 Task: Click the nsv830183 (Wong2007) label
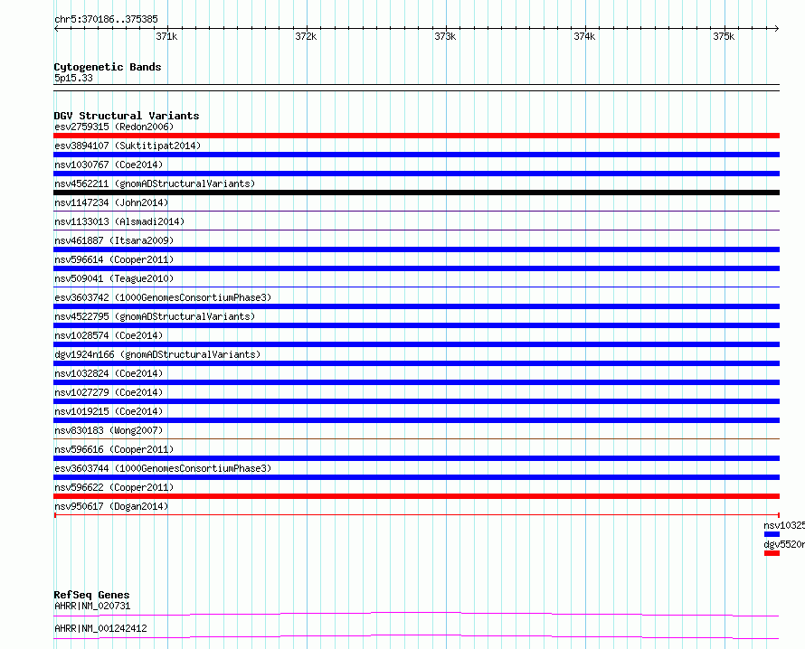109,430
